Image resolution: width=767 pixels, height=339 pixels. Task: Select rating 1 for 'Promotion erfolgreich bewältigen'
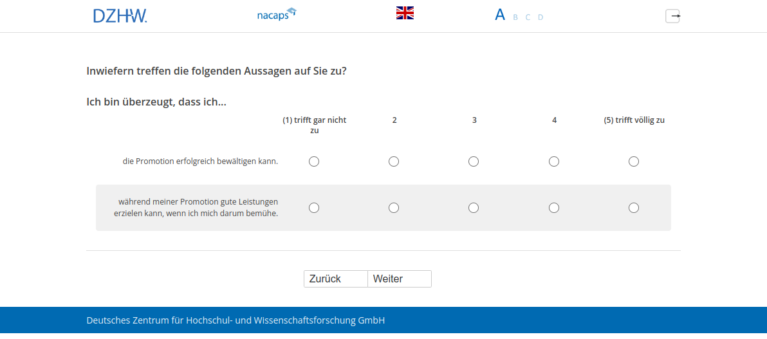pos(314,161)
